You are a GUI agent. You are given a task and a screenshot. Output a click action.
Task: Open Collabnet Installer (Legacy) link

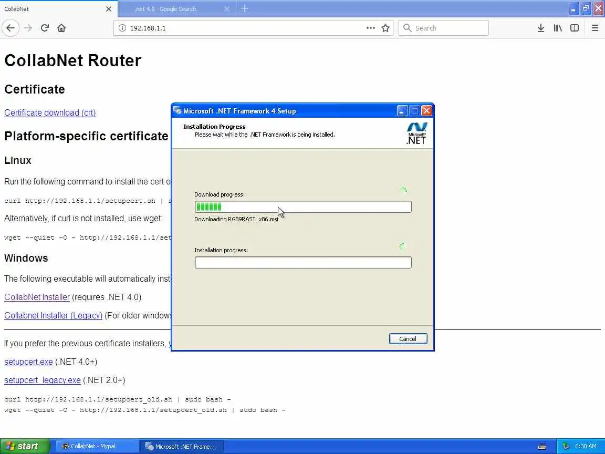53,315
